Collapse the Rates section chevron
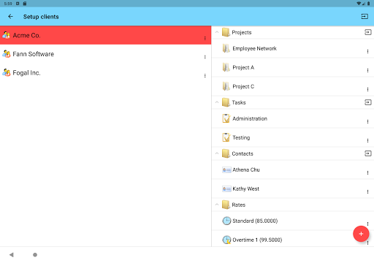374x263 pixels. (x=217, y=205)
